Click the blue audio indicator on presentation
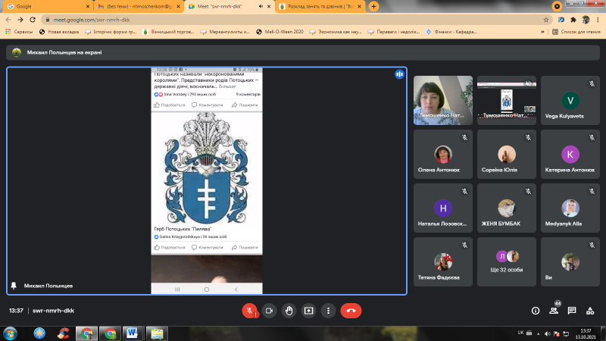Screen dimensions: 606x341 pyautogui.click(x=399, y=74)
